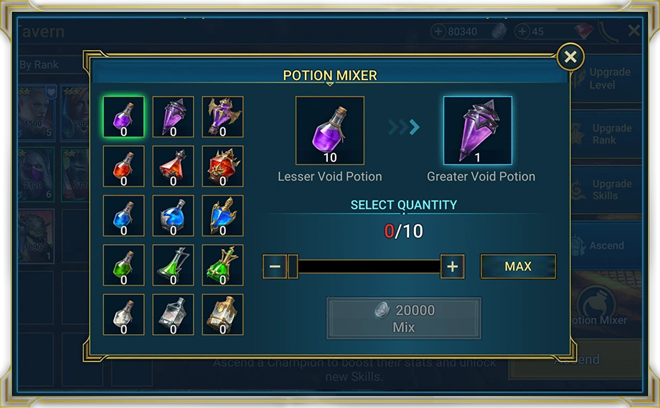
Task: Pick the Greater Magic blue round potion
Action: coord(173,215)
